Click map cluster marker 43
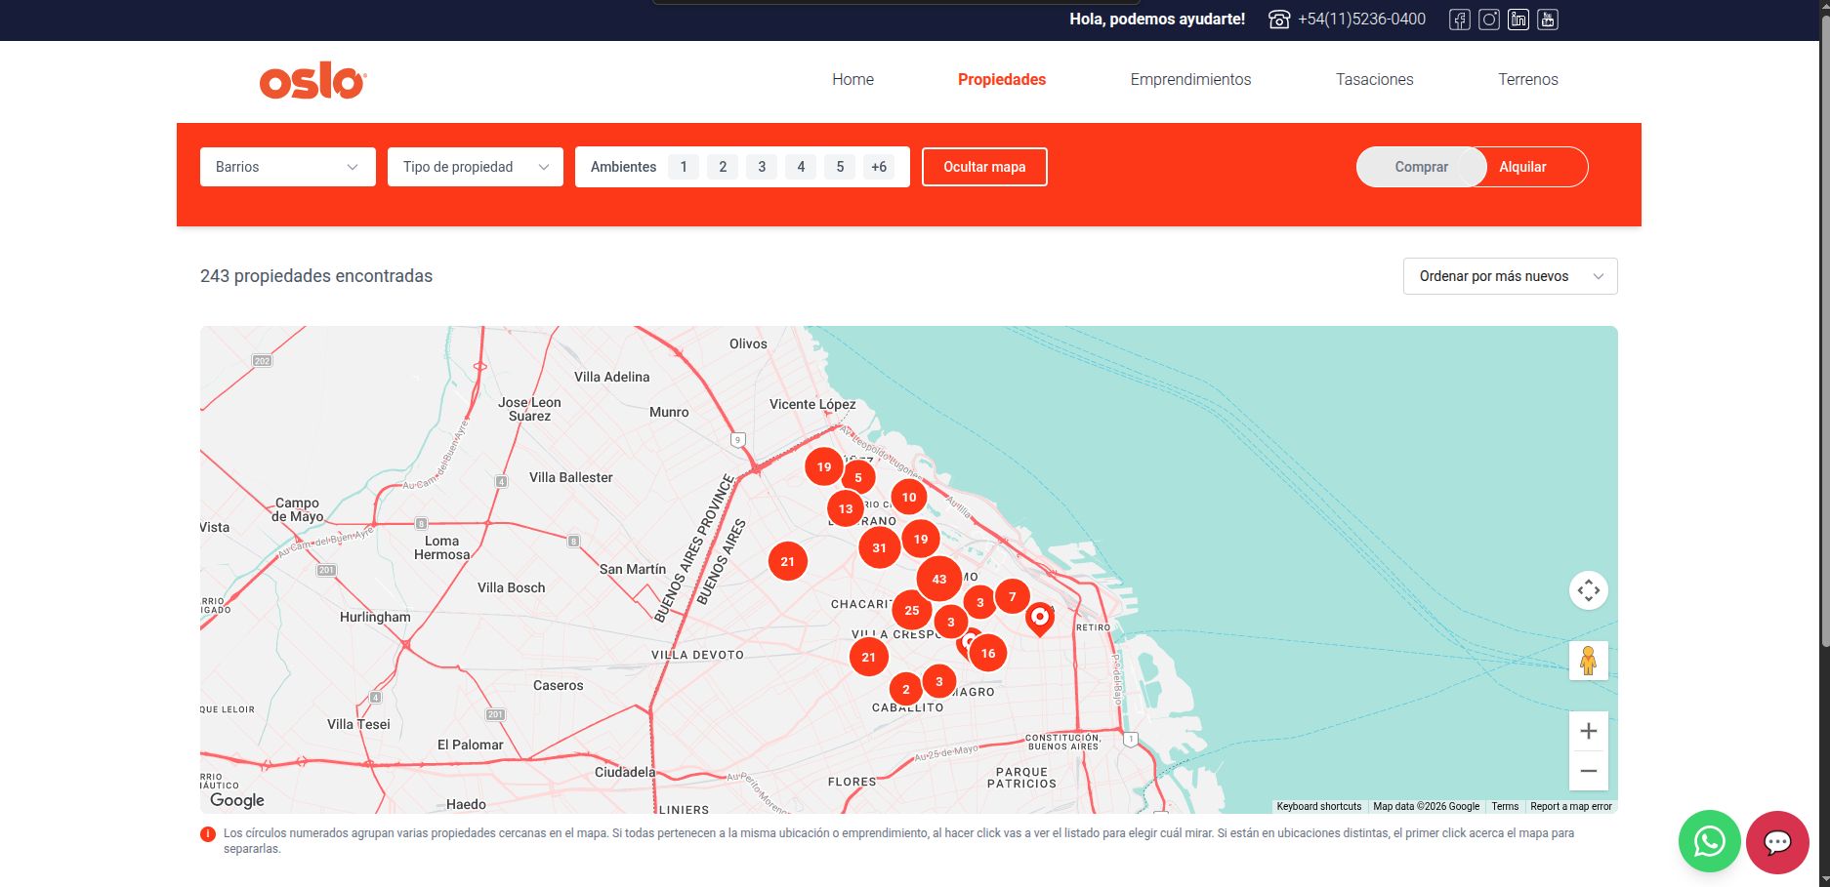The image size is (1830, 887). [x=939, y=579]
